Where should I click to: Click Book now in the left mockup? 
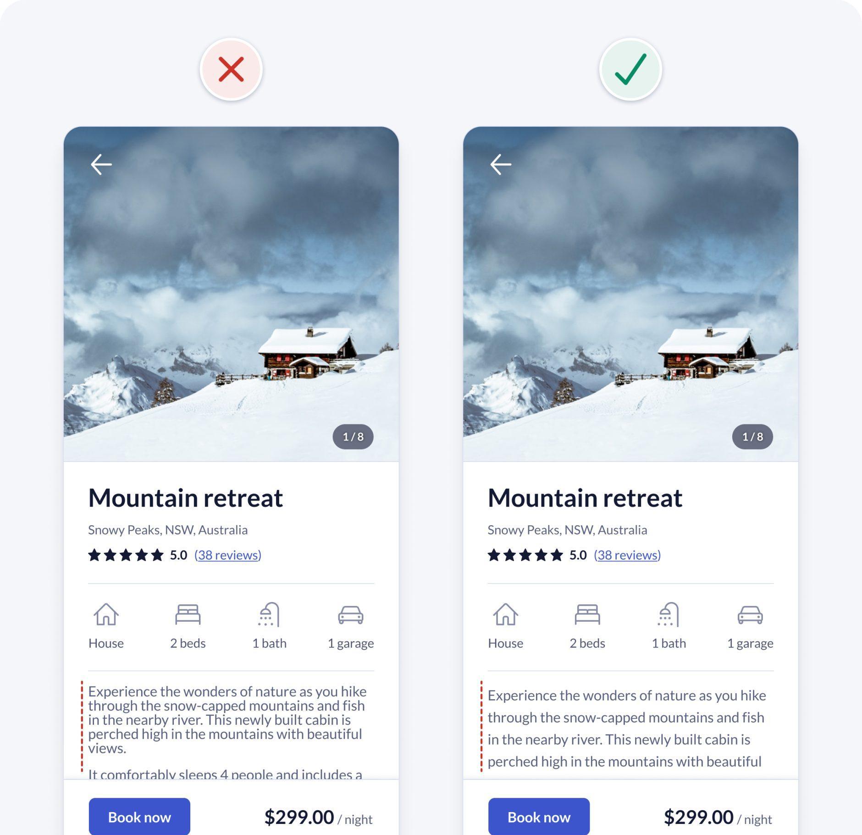(x=139, y=817)
